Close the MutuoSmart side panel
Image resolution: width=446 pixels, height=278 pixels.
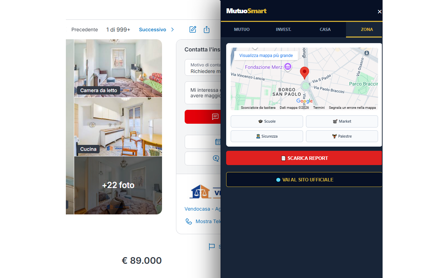(379, 11)
